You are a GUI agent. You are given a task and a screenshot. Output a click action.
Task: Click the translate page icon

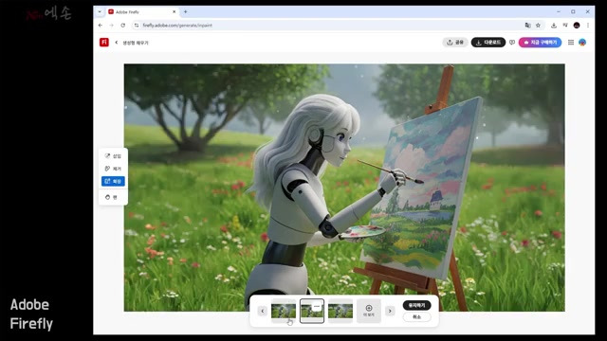(527, 26)
